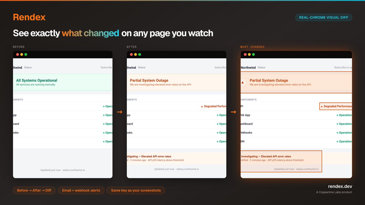Click 'Degraded Perform' status in After panel
Image resolution: width=365 pixels, height=205 pixels.
(214, 106)
